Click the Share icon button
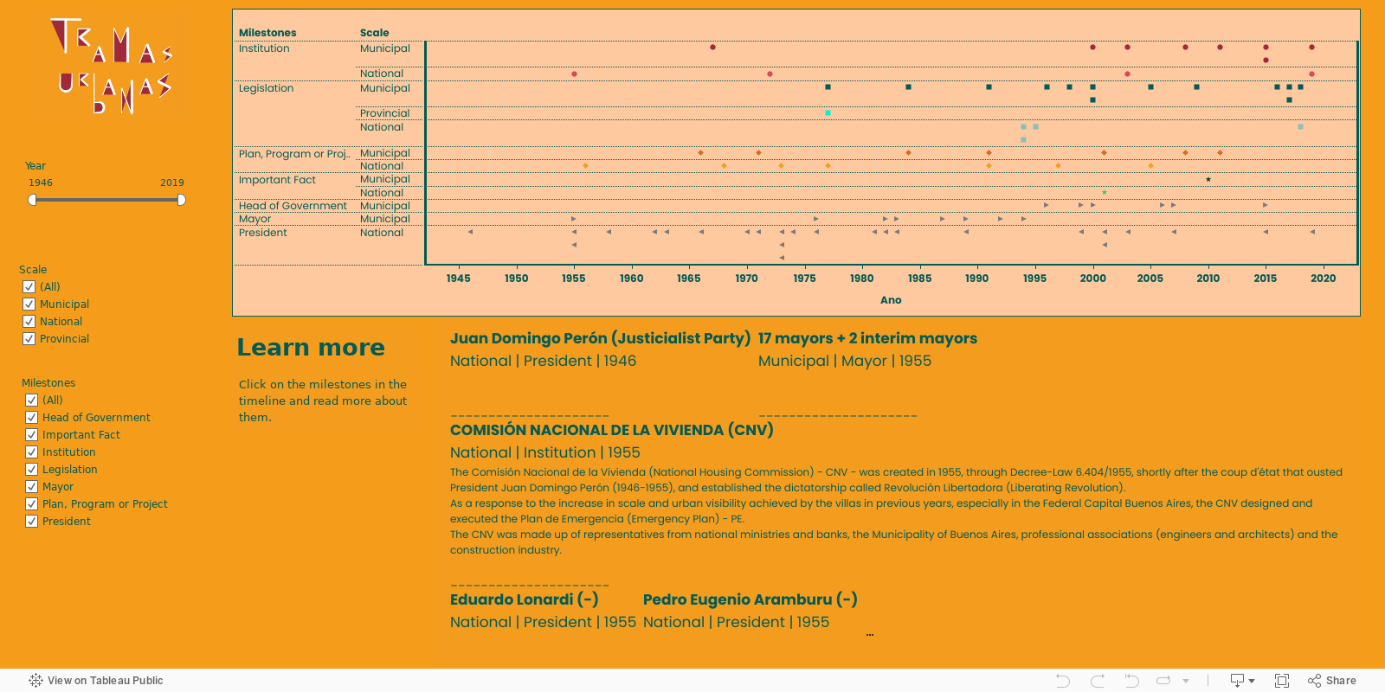This screenshot has width=1385, height=692. pos(1331,681)
